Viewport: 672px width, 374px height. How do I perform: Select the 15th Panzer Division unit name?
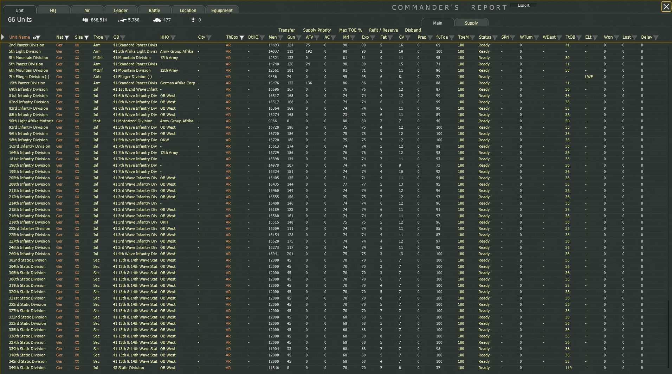(x=27, y=83)
